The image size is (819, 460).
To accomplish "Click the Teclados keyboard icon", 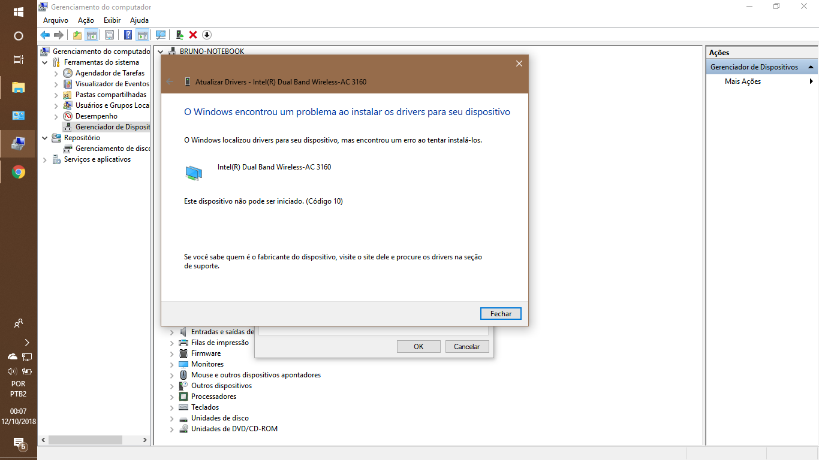I will tap(183, 407).
